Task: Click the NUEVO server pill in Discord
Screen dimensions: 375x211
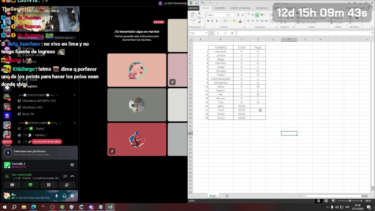Action: pos(7,142)
